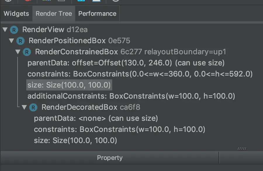This screenshot has width=263, height=171.
Task: Switch to the Widgets tab
Action: point(16,13)
